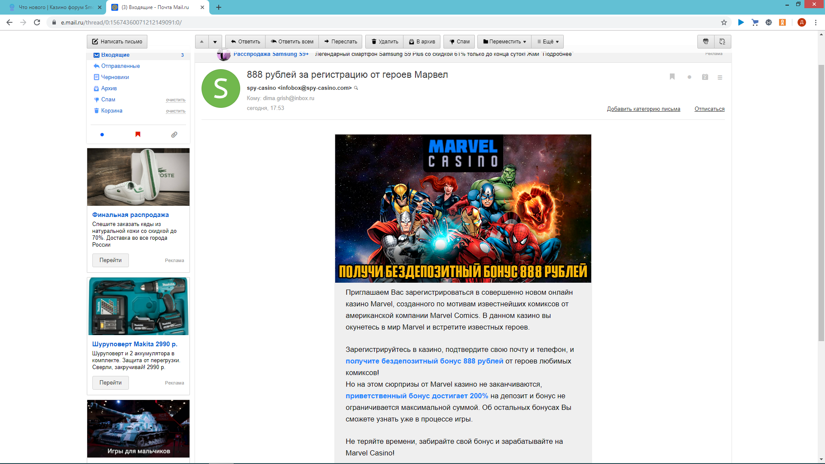
Task: Open the Спам folder in sidebar
Action: (108, 100)
